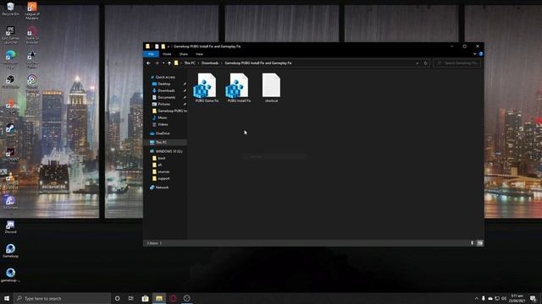Open the PUBG Game Fix registry file

(207, 88)
